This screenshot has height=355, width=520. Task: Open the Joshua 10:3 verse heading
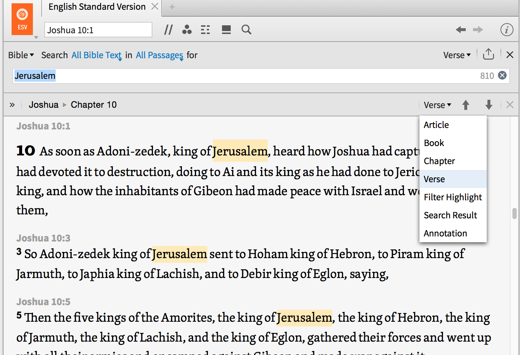[43, 238]
